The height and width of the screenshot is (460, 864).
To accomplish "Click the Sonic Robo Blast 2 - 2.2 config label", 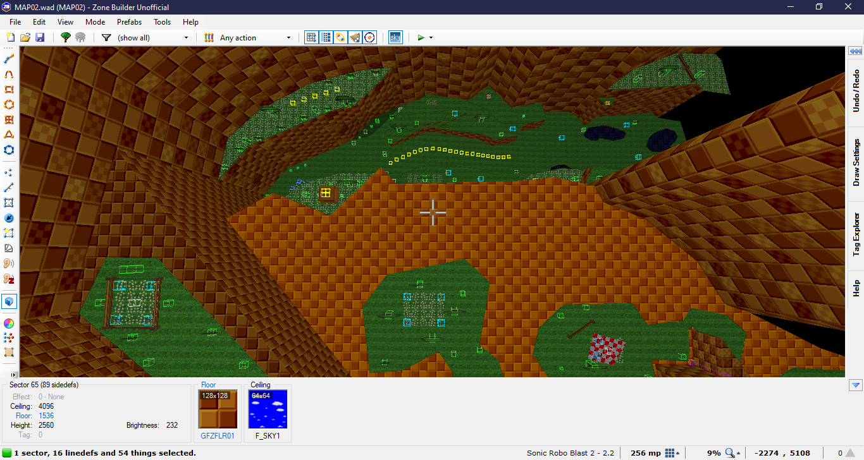I will tap(571, 452).
